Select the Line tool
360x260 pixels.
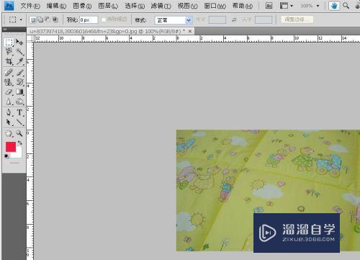19,122
